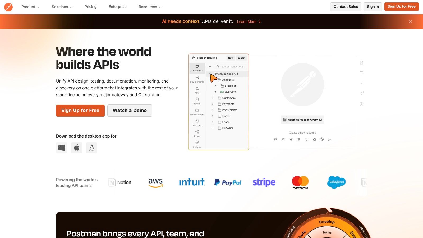Click the Contact Sales button
The height and width of the screenshot is (238, 423).
tap(346, 7)
